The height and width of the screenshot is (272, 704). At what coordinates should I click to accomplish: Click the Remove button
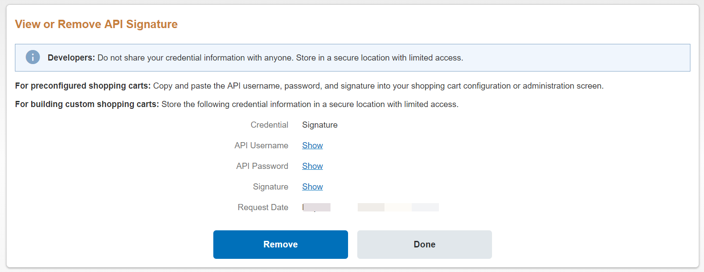pos(280,244)
